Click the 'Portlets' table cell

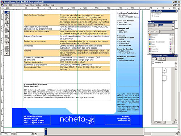(x=42, y=53)
